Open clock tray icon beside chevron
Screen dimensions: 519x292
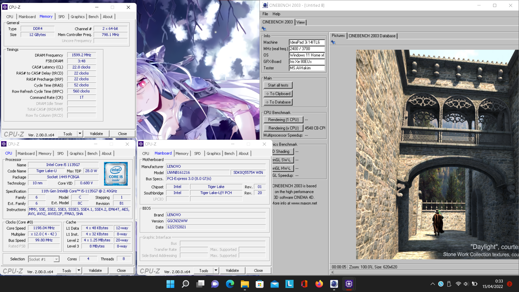[441, 284]
